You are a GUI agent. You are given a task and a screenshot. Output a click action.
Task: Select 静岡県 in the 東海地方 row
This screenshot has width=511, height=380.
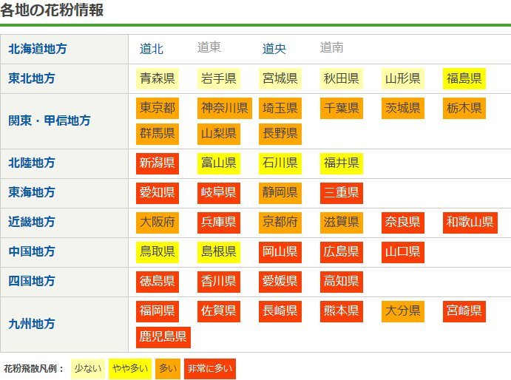tap(280, 192)
